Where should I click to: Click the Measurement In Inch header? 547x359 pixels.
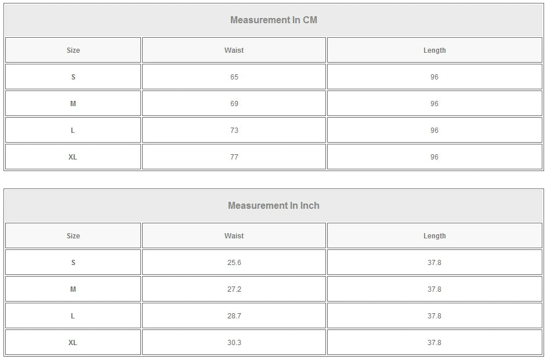tap(273, 206)
